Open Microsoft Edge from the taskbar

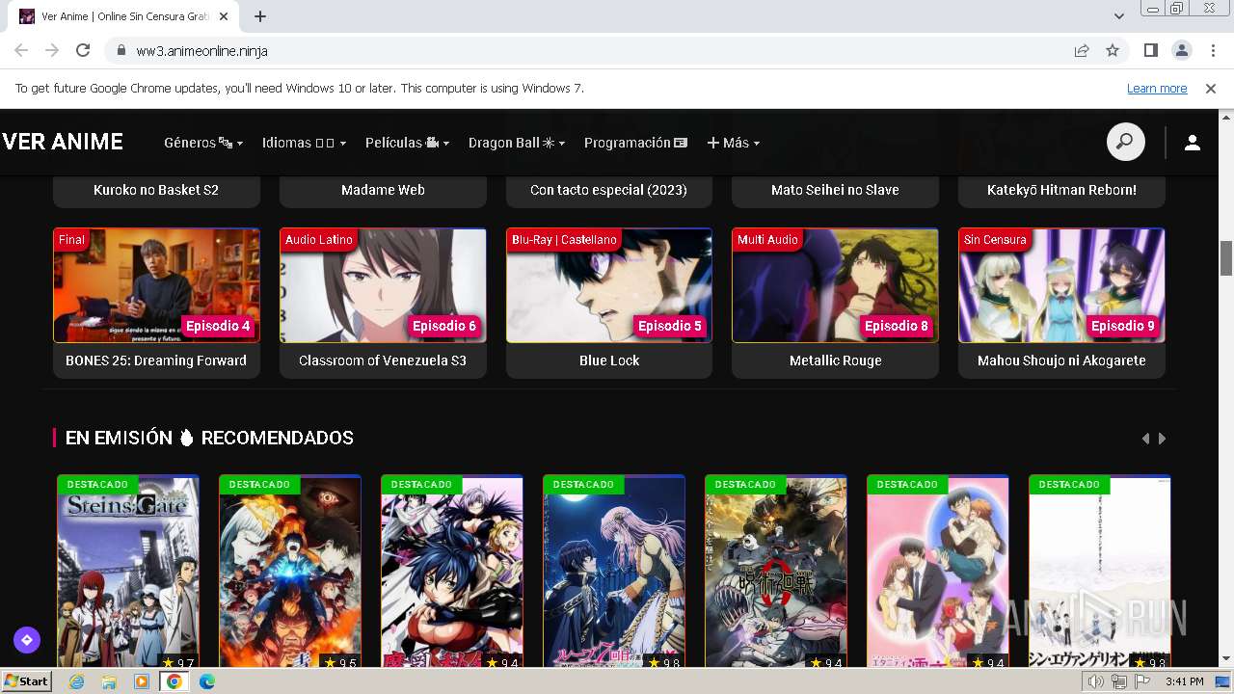click(206, 681)
